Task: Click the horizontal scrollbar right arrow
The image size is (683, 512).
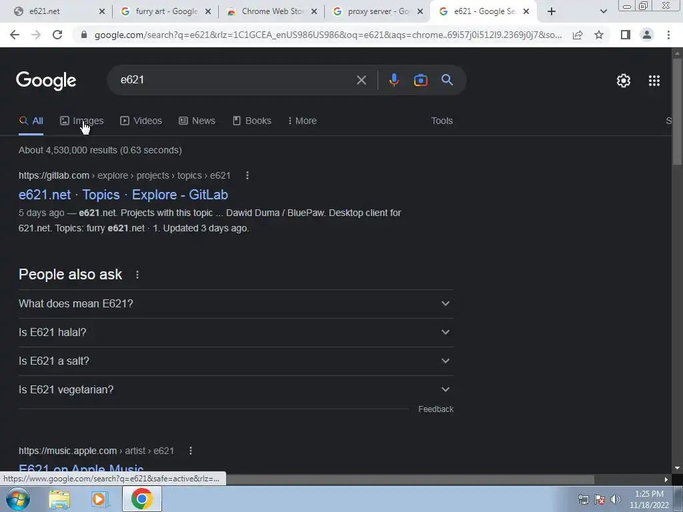Action: [666, 479]
